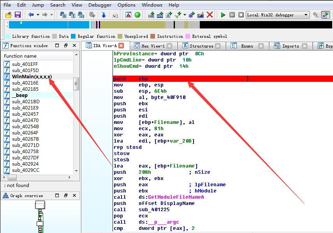Open the forward-arrow history dropdown
Image resolution: width=333 pixels, height=233 pixels.
click(51, 15)
